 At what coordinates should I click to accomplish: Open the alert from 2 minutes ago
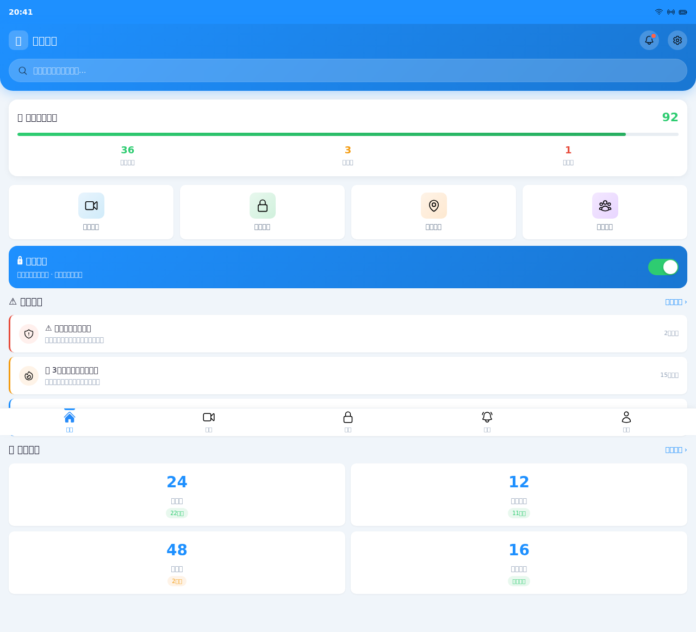pyautogui.click(x=348, y=333)
